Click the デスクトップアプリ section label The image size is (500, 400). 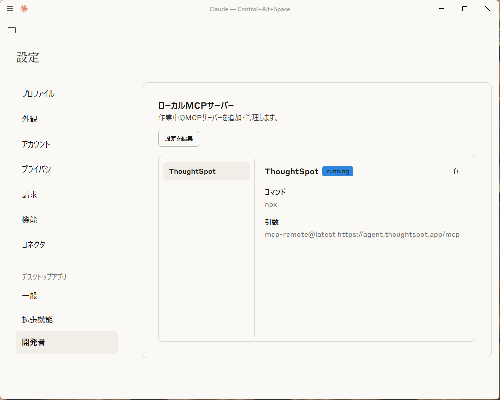44,277
